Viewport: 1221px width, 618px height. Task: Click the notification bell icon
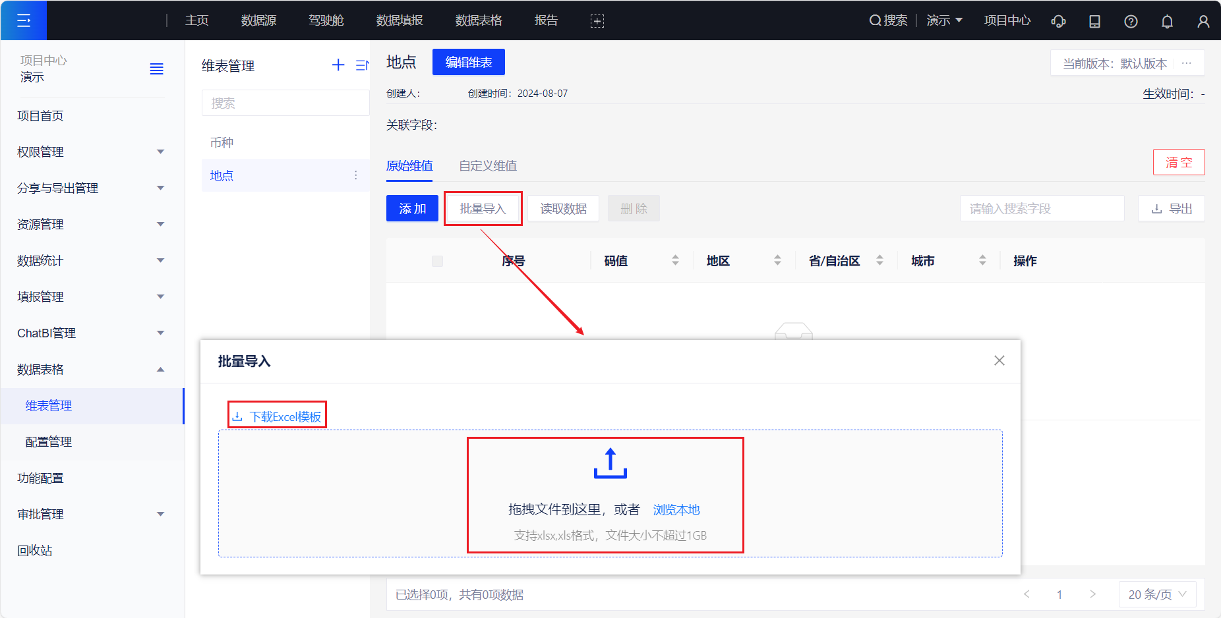tap(1167, 21)
